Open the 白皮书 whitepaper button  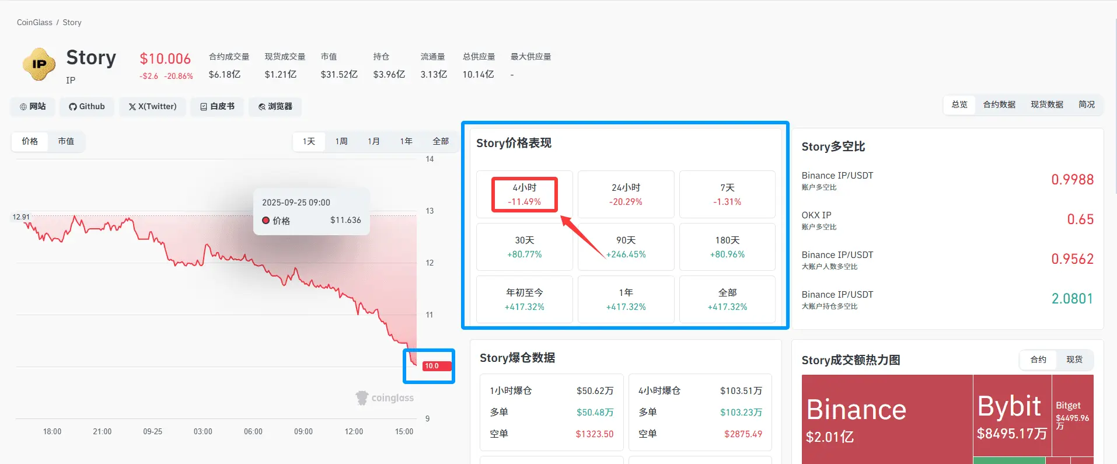click(217, 106)
